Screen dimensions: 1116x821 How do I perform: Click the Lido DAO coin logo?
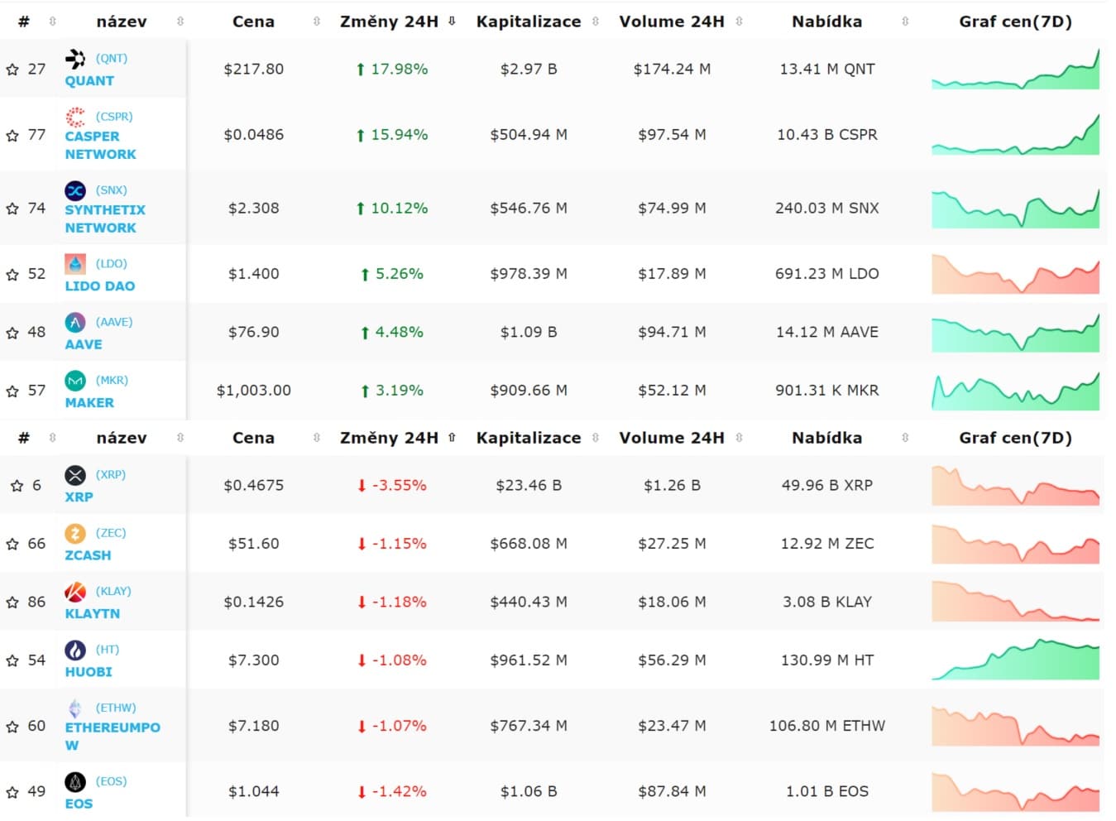pyautogui.click(x=75, y=264)
